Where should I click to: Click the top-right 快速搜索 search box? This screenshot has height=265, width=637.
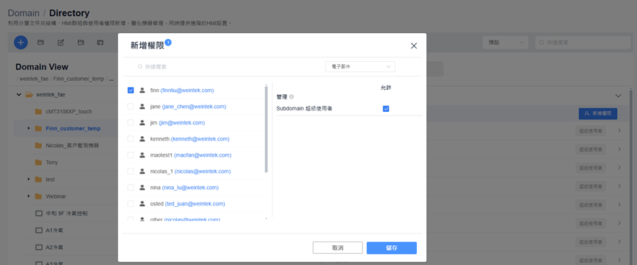point(583,42)
